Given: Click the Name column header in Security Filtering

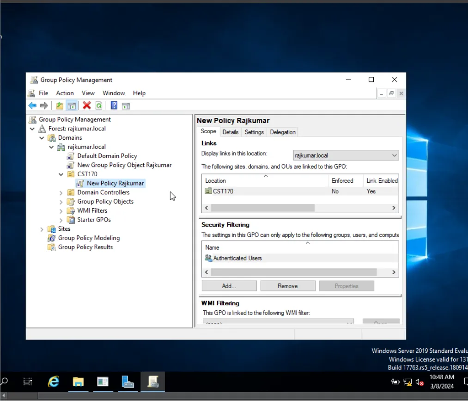Looking at the screenshot, I should 300,247.
